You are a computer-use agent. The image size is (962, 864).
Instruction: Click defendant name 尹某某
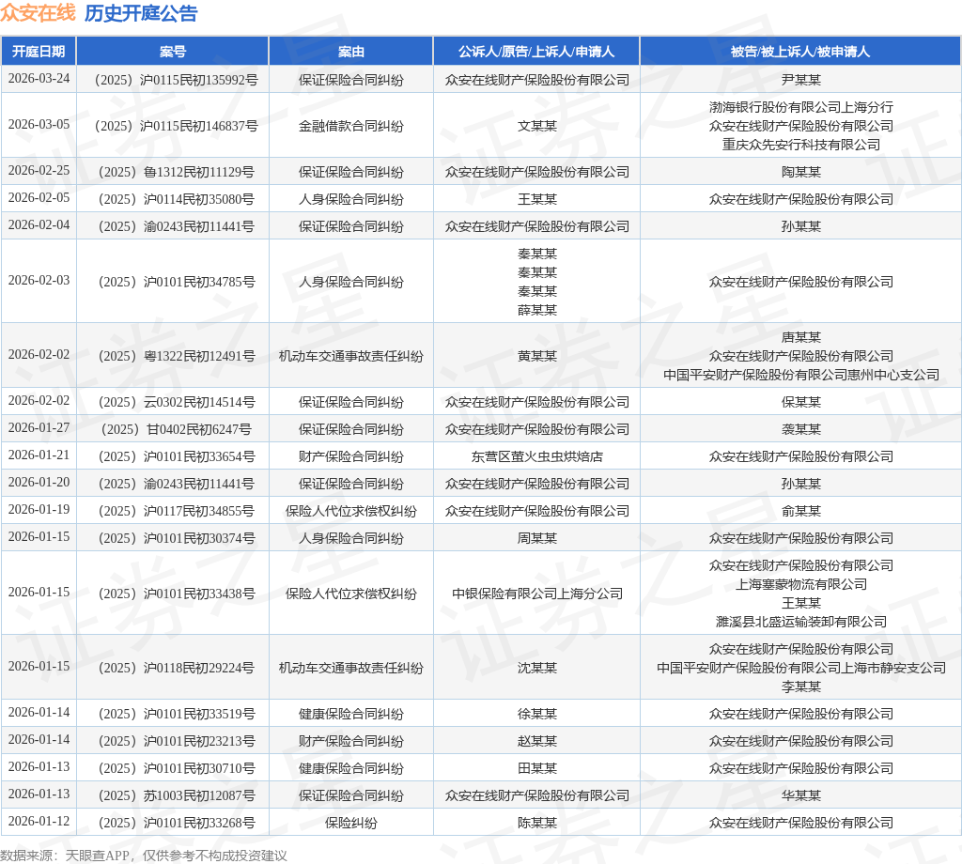[800, 80]
